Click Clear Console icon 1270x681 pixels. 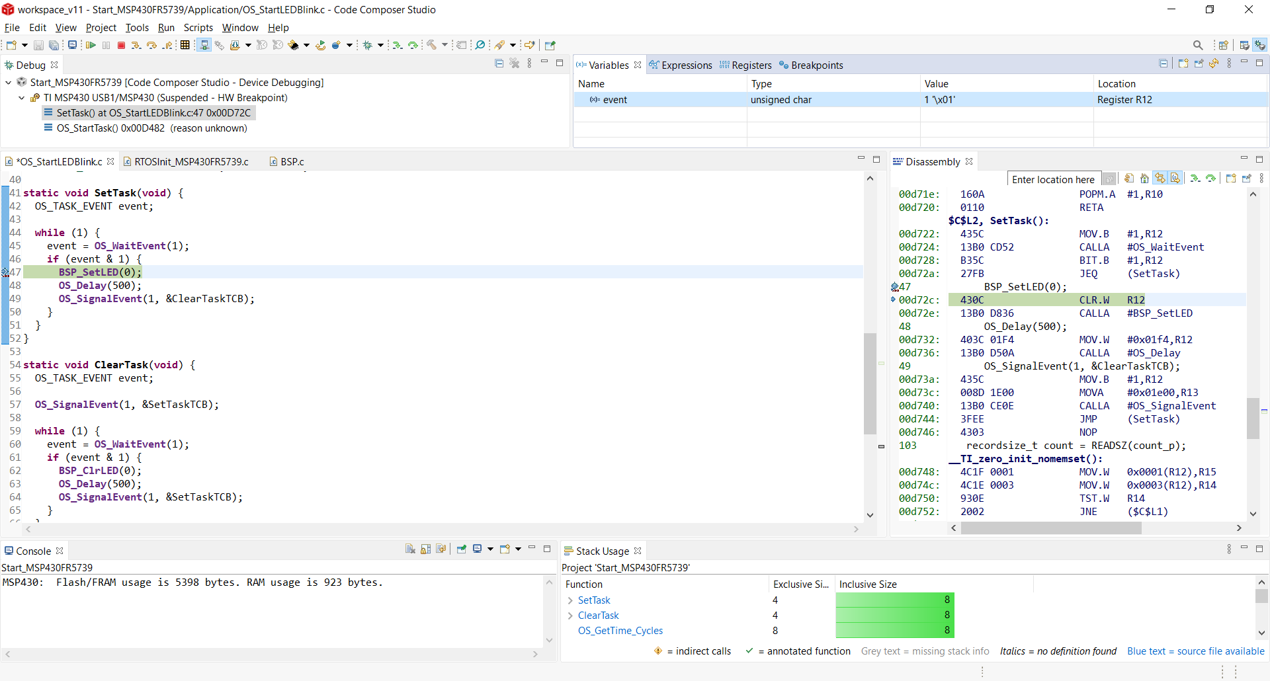[x=410, y=549]
